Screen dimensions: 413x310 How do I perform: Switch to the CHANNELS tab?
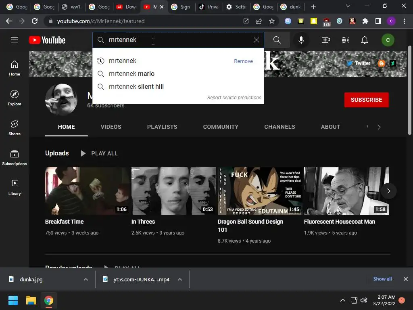click(280, 127)
